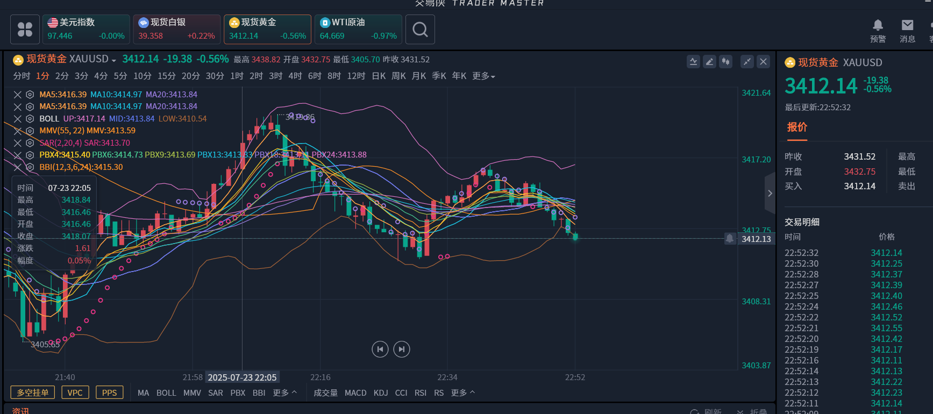Toggle SAR in the bottom indicator bar
Viewport: 933px width, 414px height.
[216, 393]
